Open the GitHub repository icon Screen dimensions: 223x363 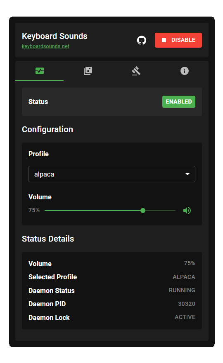pos(141,40)
